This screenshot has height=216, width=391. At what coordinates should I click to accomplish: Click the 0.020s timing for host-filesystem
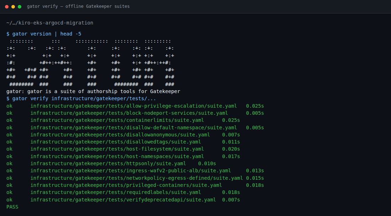click(231, 149)
